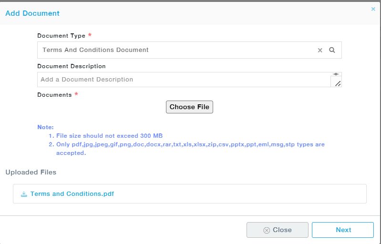Click the Document Type field label
Image resolution: width=381 pixels, height=244 pixels.
(x=62, y=36)
